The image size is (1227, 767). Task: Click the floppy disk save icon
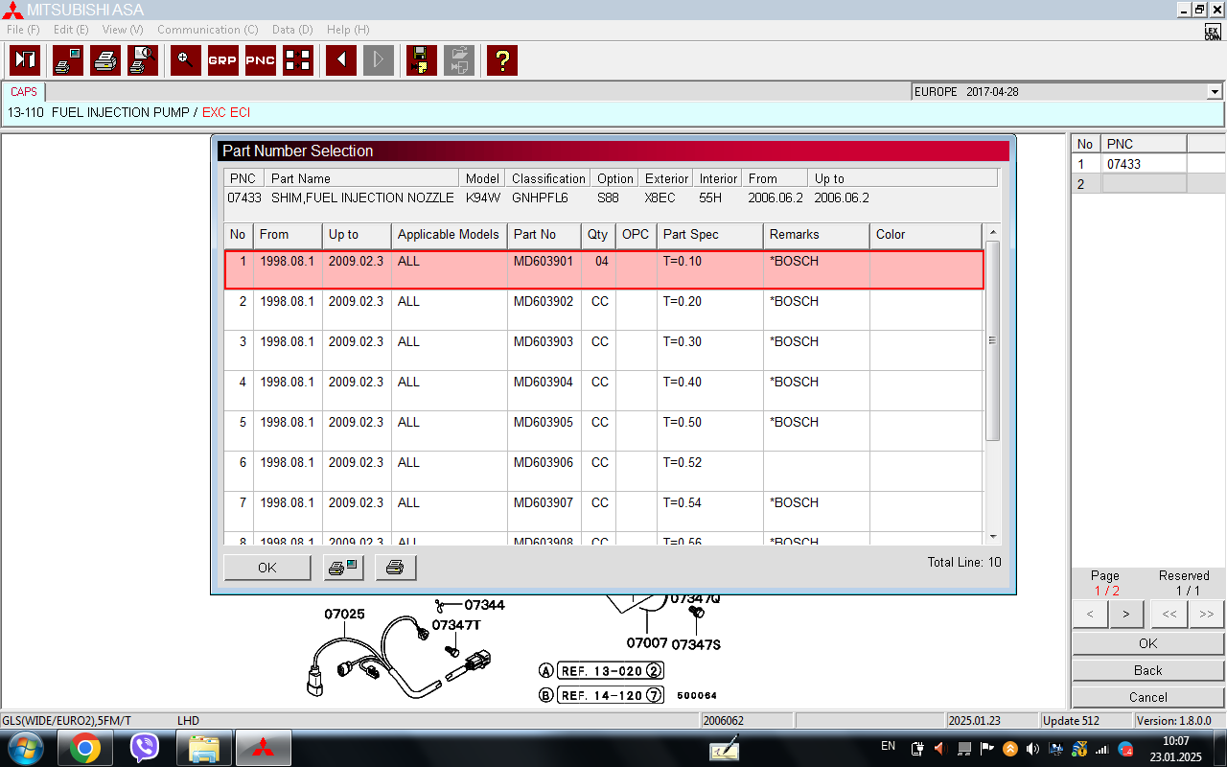[x=421, y=60]
